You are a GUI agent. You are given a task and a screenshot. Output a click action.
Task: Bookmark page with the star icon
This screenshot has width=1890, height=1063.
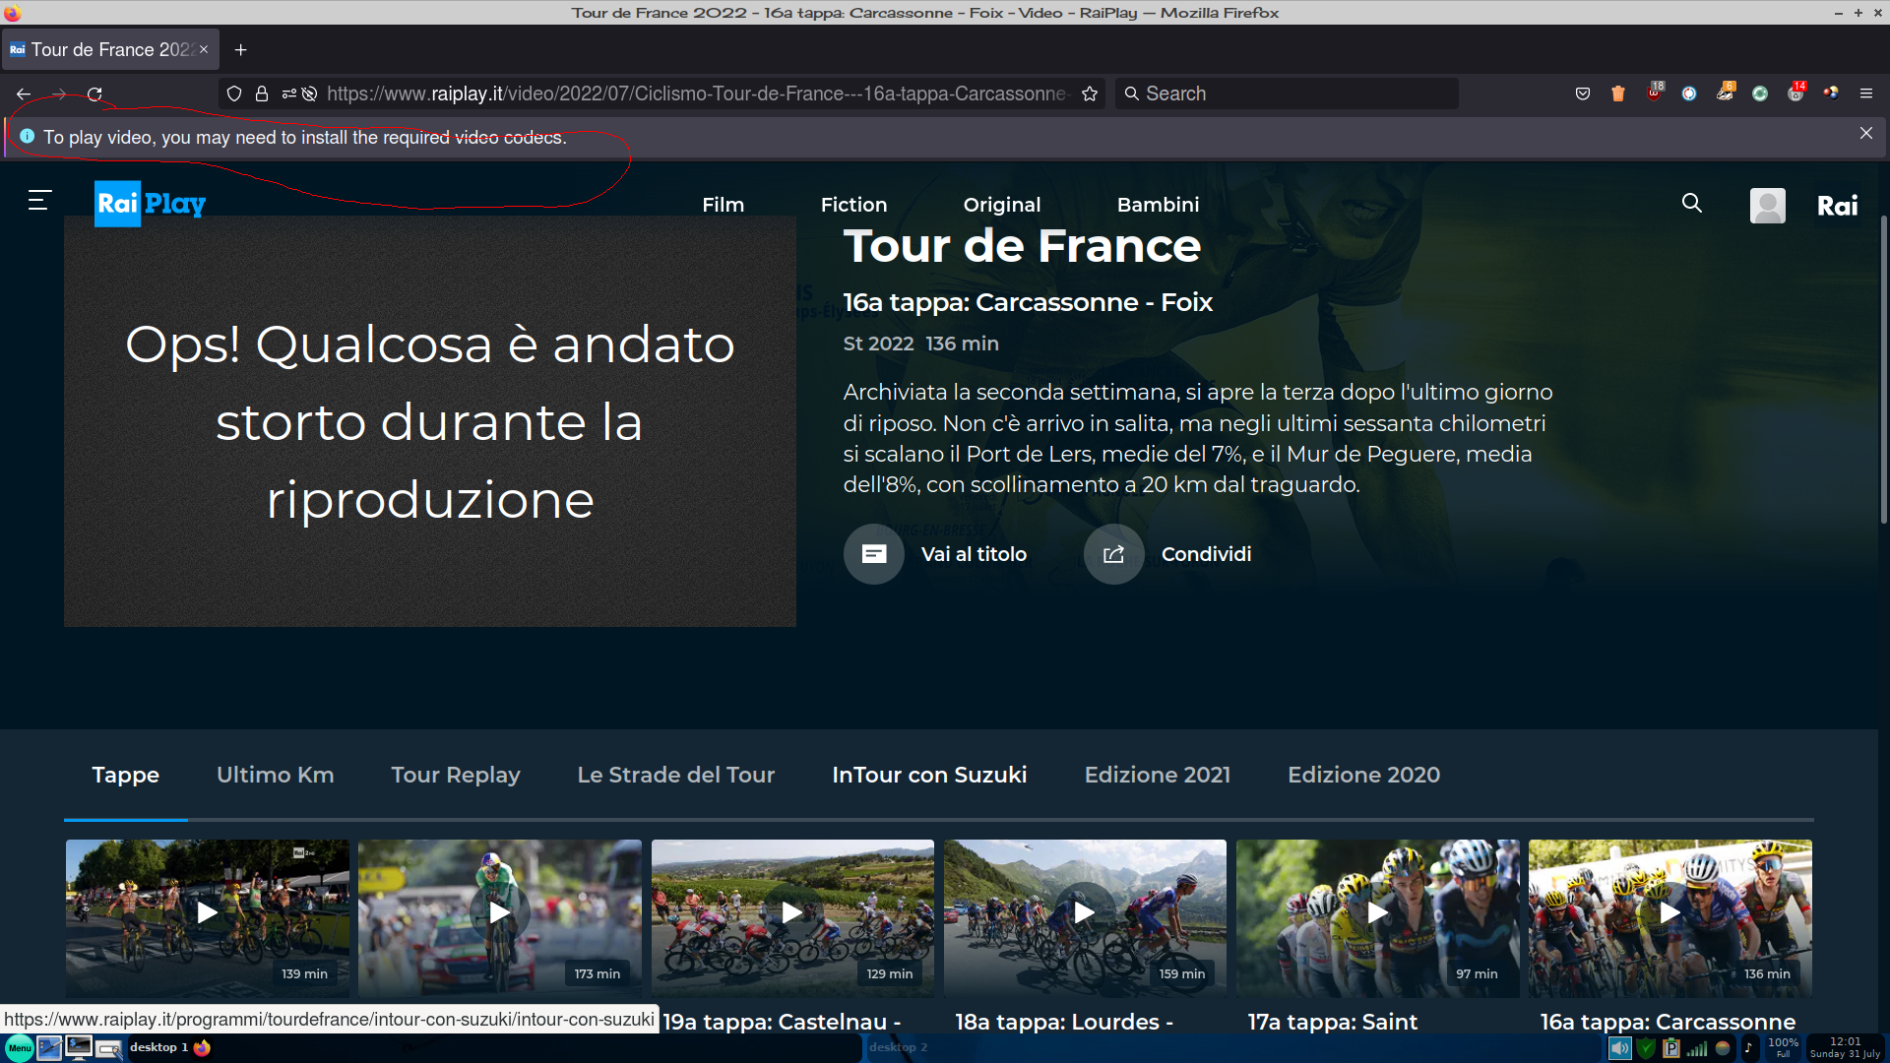[1090, 94]
